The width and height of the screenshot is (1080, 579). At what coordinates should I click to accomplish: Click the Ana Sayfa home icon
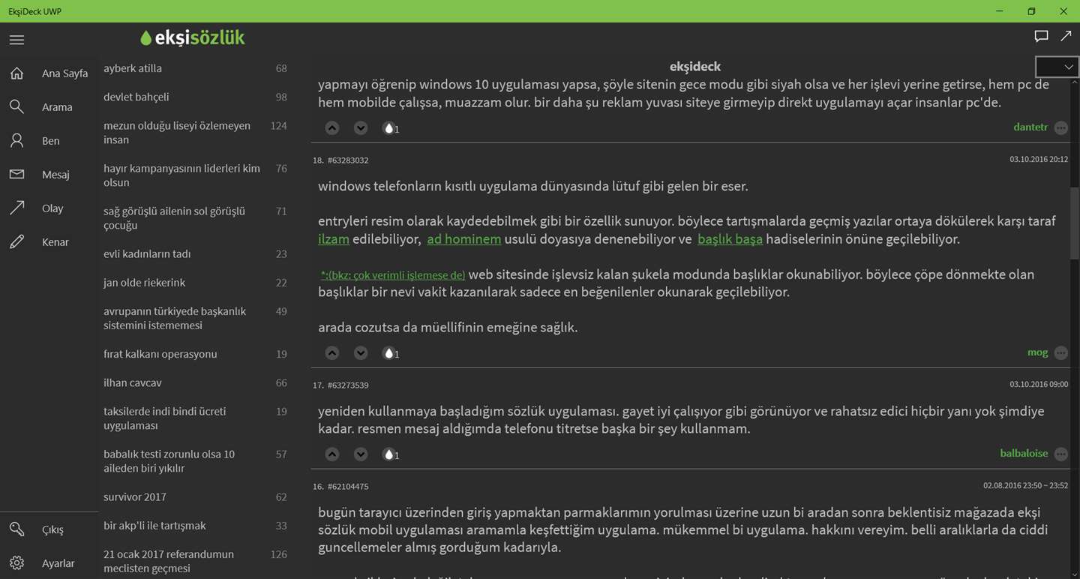[x=16, y=73]
